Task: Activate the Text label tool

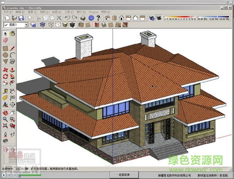Action: point(12,98)
